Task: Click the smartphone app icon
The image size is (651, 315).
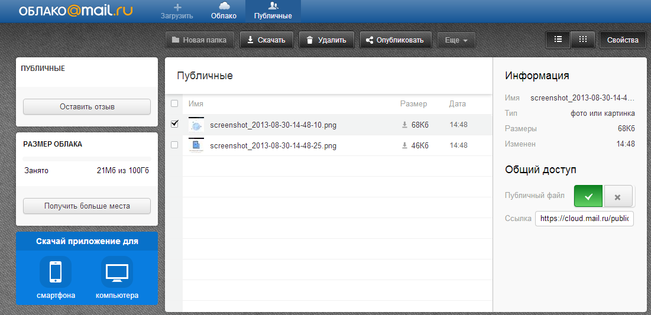Action: coord(55,272)
